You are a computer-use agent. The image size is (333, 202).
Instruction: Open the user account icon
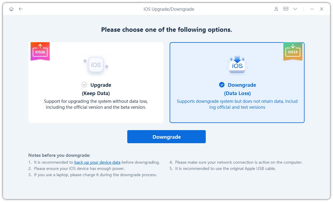coord(276,9)
